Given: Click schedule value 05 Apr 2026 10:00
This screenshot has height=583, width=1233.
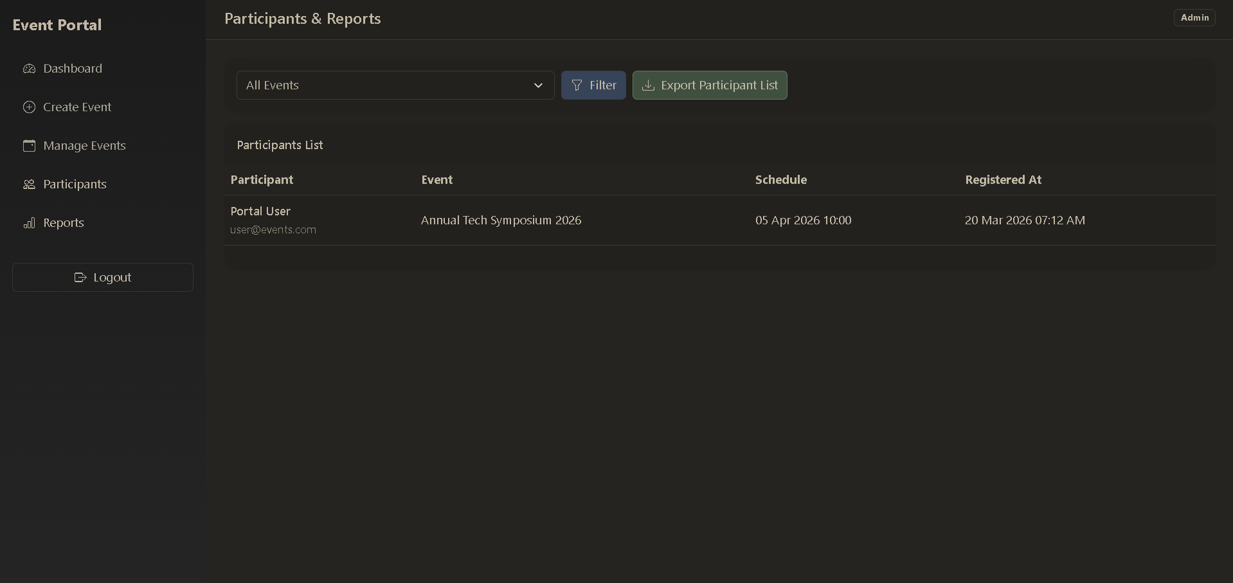Looking at the screenshot, I should pyautogui.click(x=803, y=220).
